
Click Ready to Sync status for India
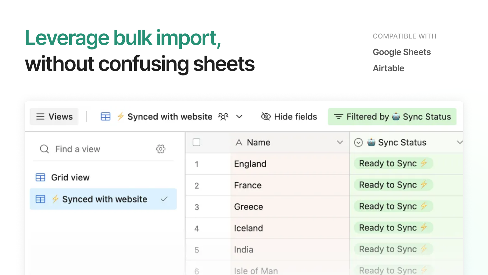tap(393, 249)
